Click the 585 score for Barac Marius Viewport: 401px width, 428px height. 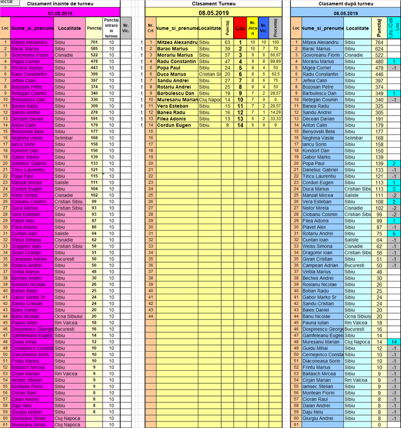94,49
